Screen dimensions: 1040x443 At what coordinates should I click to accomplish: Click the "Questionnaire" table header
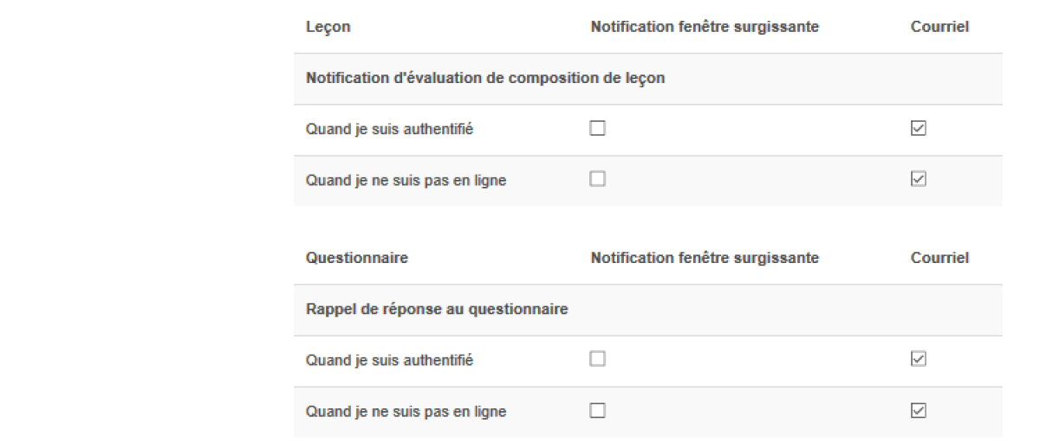coord(357,258)
